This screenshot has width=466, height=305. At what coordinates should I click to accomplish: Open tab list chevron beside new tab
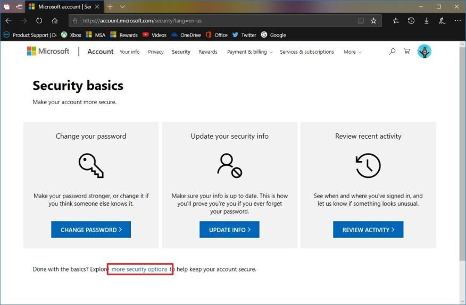pyautogui.click(x=123, y=7)
